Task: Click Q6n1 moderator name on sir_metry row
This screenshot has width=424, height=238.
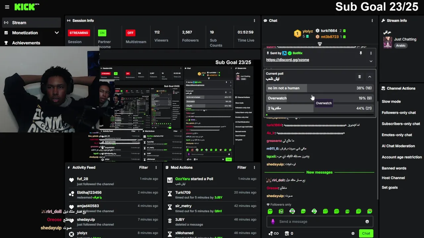Action: click(x=218, y=211)
